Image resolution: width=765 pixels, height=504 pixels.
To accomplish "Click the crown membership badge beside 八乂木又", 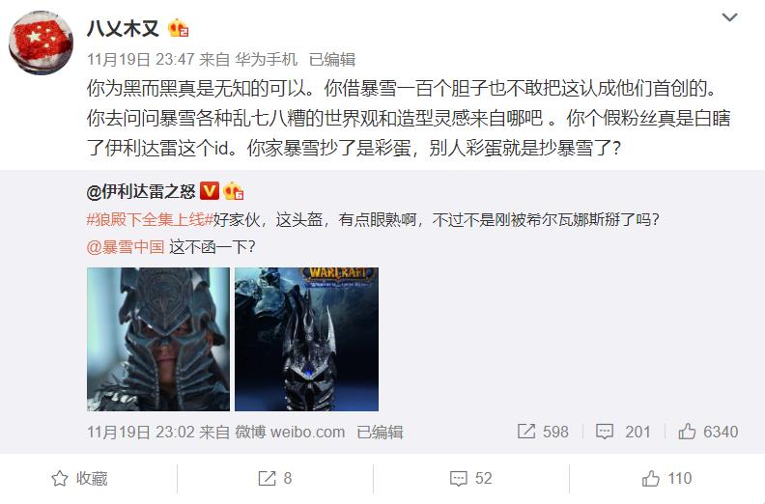I will pos(178,28).
